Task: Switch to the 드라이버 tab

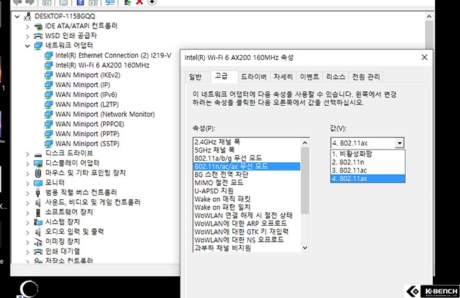Action: tap(254, 77)
